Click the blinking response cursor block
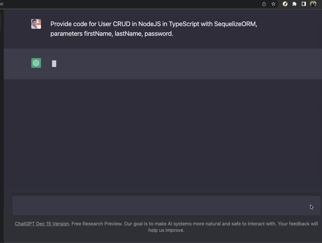322x243 pixels. [x=54, y=63]
